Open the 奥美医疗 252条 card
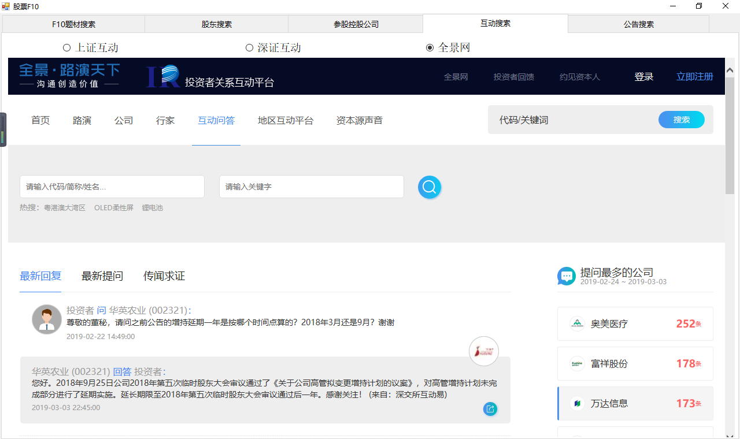Screen dimensions: 740x439 635,324
